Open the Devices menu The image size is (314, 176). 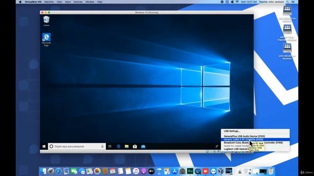click(x=78, y=2)
